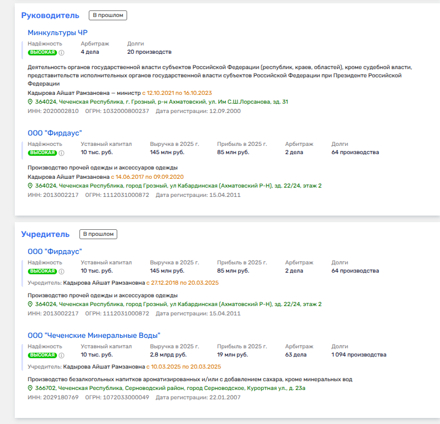Open reliability info icon in Учредитель ООО Фирдаус card
440x424 pixels.
(x=61, y=272)
